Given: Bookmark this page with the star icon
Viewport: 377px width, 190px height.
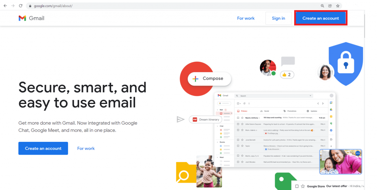Looking at the screenshot, I should coord(338,6).
